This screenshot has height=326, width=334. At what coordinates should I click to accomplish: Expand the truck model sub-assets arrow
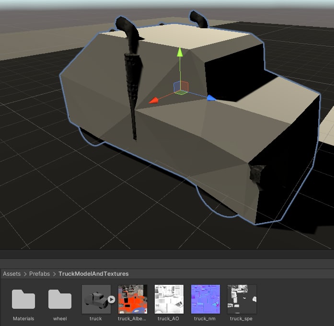click(111, 299)
